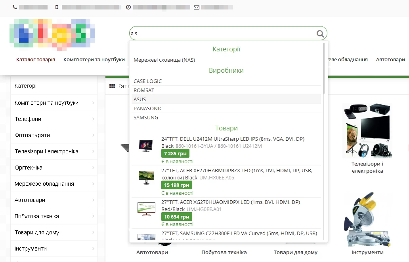Open Автотовари tile caption
The height and width of the screenshot is (262, 409).
coord(152,253)
